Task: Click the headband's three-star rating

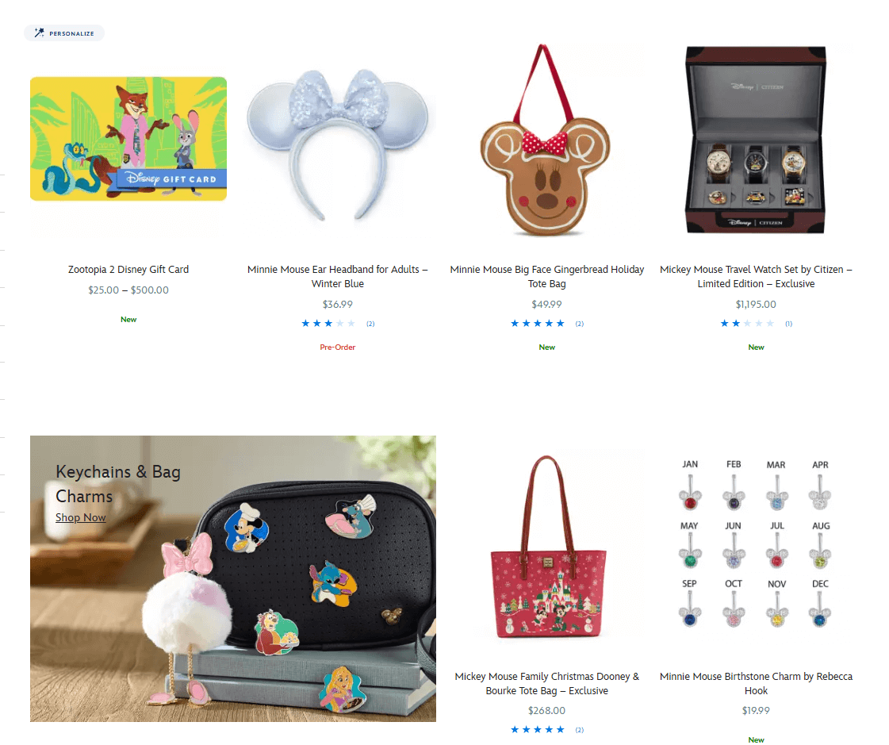Action: click(x=328, y=324)
